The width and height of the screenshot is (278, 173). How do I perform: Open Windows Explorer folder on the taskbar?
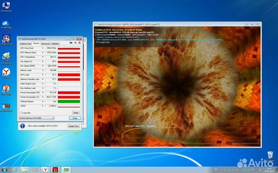tap(25, 170)
